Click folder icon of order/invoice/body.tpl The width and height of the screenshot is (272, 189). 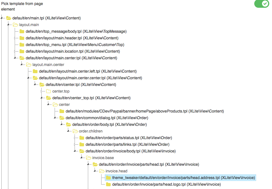82,151
